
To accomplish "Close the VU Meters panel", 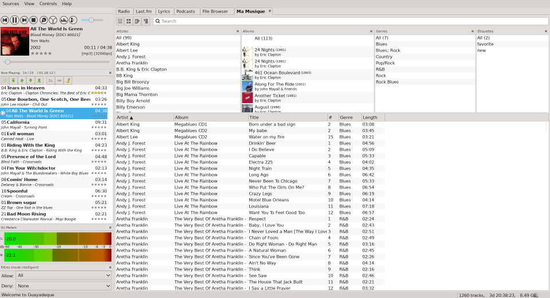I will [x=110, y=228].
